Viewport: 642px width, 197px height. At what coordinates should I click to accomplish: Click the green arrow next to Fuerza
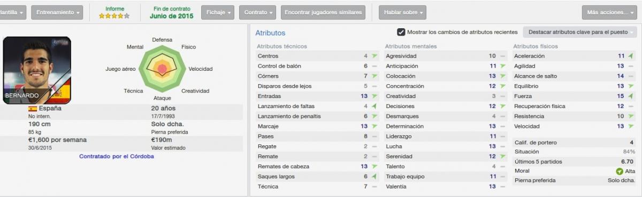pyautogui.click(x=631, y=96)
